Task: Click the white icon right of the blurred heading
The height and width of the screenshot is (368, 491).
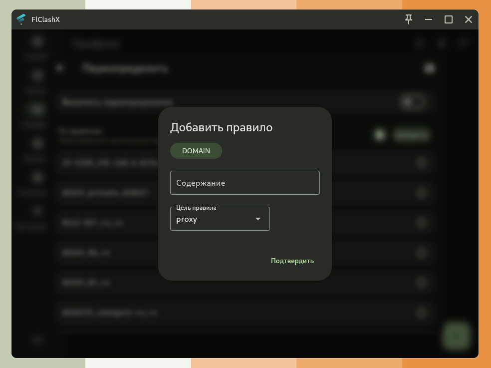Action: pos(429,68)
